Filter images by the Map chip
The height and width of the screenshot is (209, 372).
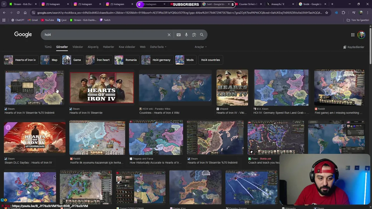50,60
